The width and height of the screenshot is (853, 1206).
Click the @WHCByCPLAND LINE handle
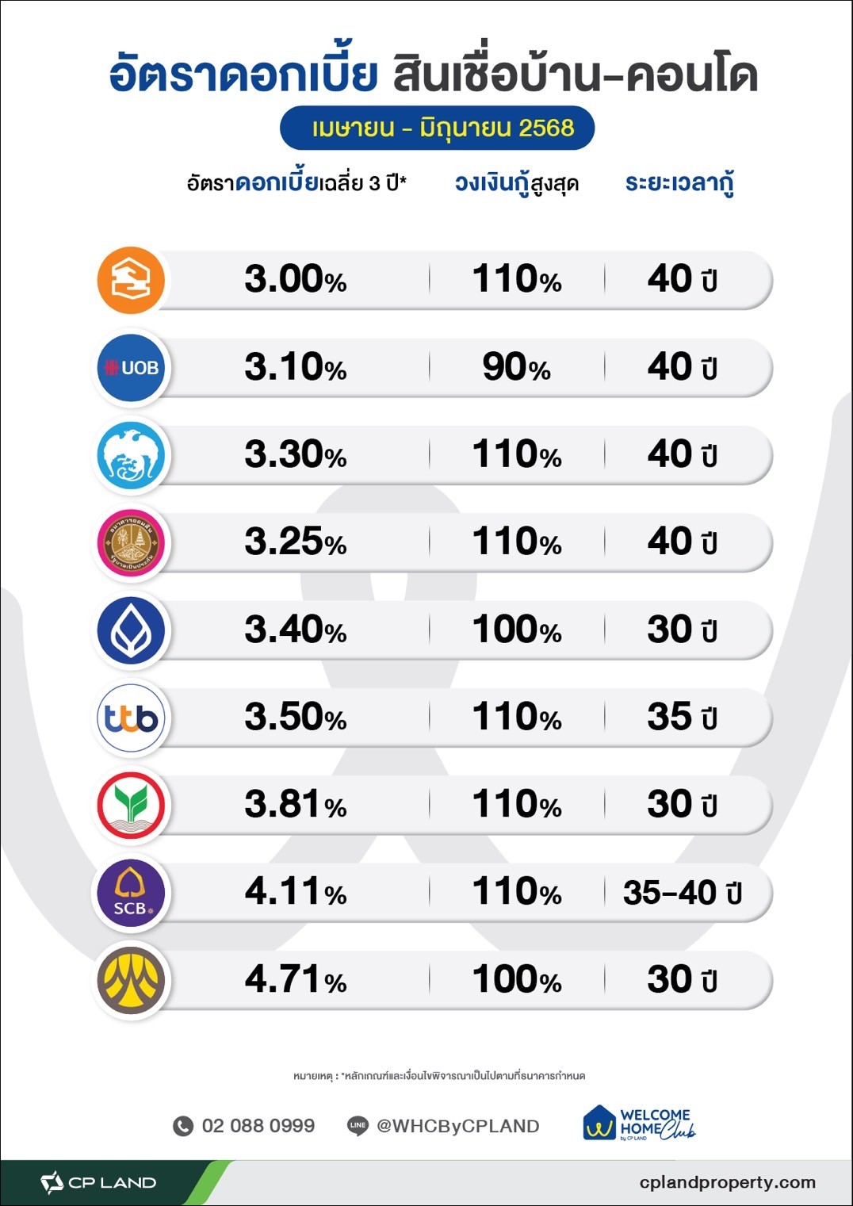tap(458, 1126)
